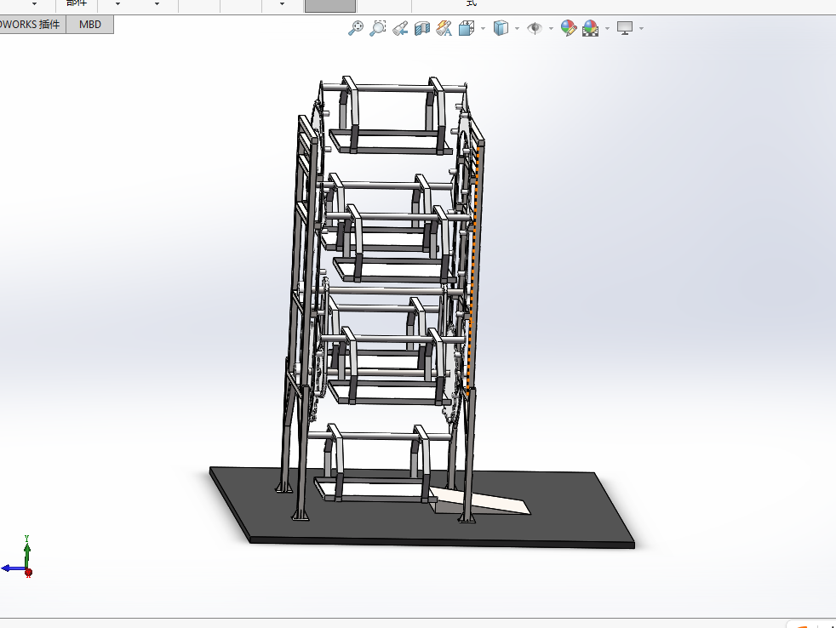Screen dimensions: 836x628
Task: Click the blue Z axis of triad
Action: (14, 568)
